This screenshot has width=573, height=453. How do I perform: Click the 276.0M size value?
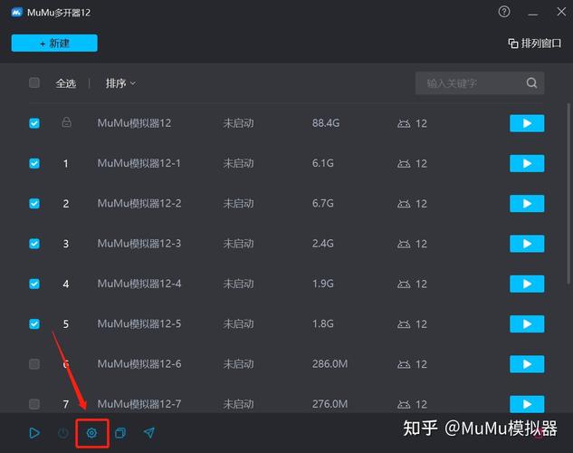coord(329,404)
